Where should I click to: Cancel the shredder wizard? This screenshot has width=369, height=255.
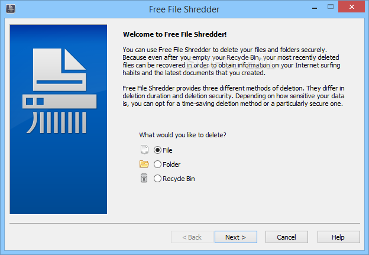click(x=286, y=237)
